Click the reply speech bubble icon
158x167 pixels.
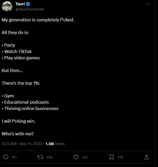(x=6, y=157)
